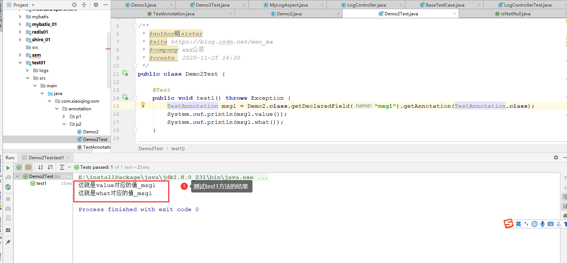Close the Demo2Test.java editor tab
The image size is (567, 263).
pos(454,14)
